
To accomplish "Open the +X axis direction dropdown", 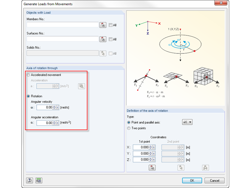I will pos(187,122).
